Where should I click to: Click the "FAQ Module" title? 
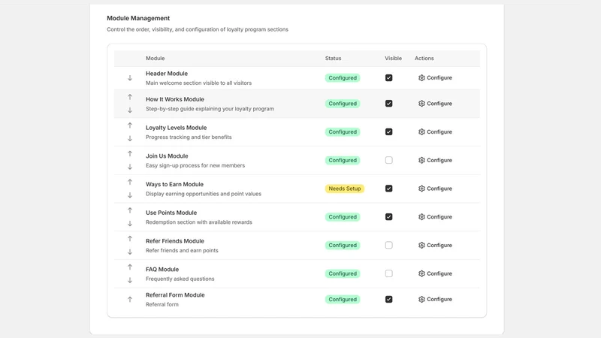(x=162, y=270)
